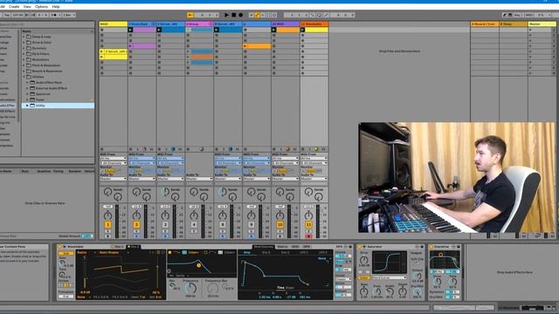Viewport: 559px width, 314px height.
Task: Open the Matrix tab in Wavetable
Action: [282, 246]
